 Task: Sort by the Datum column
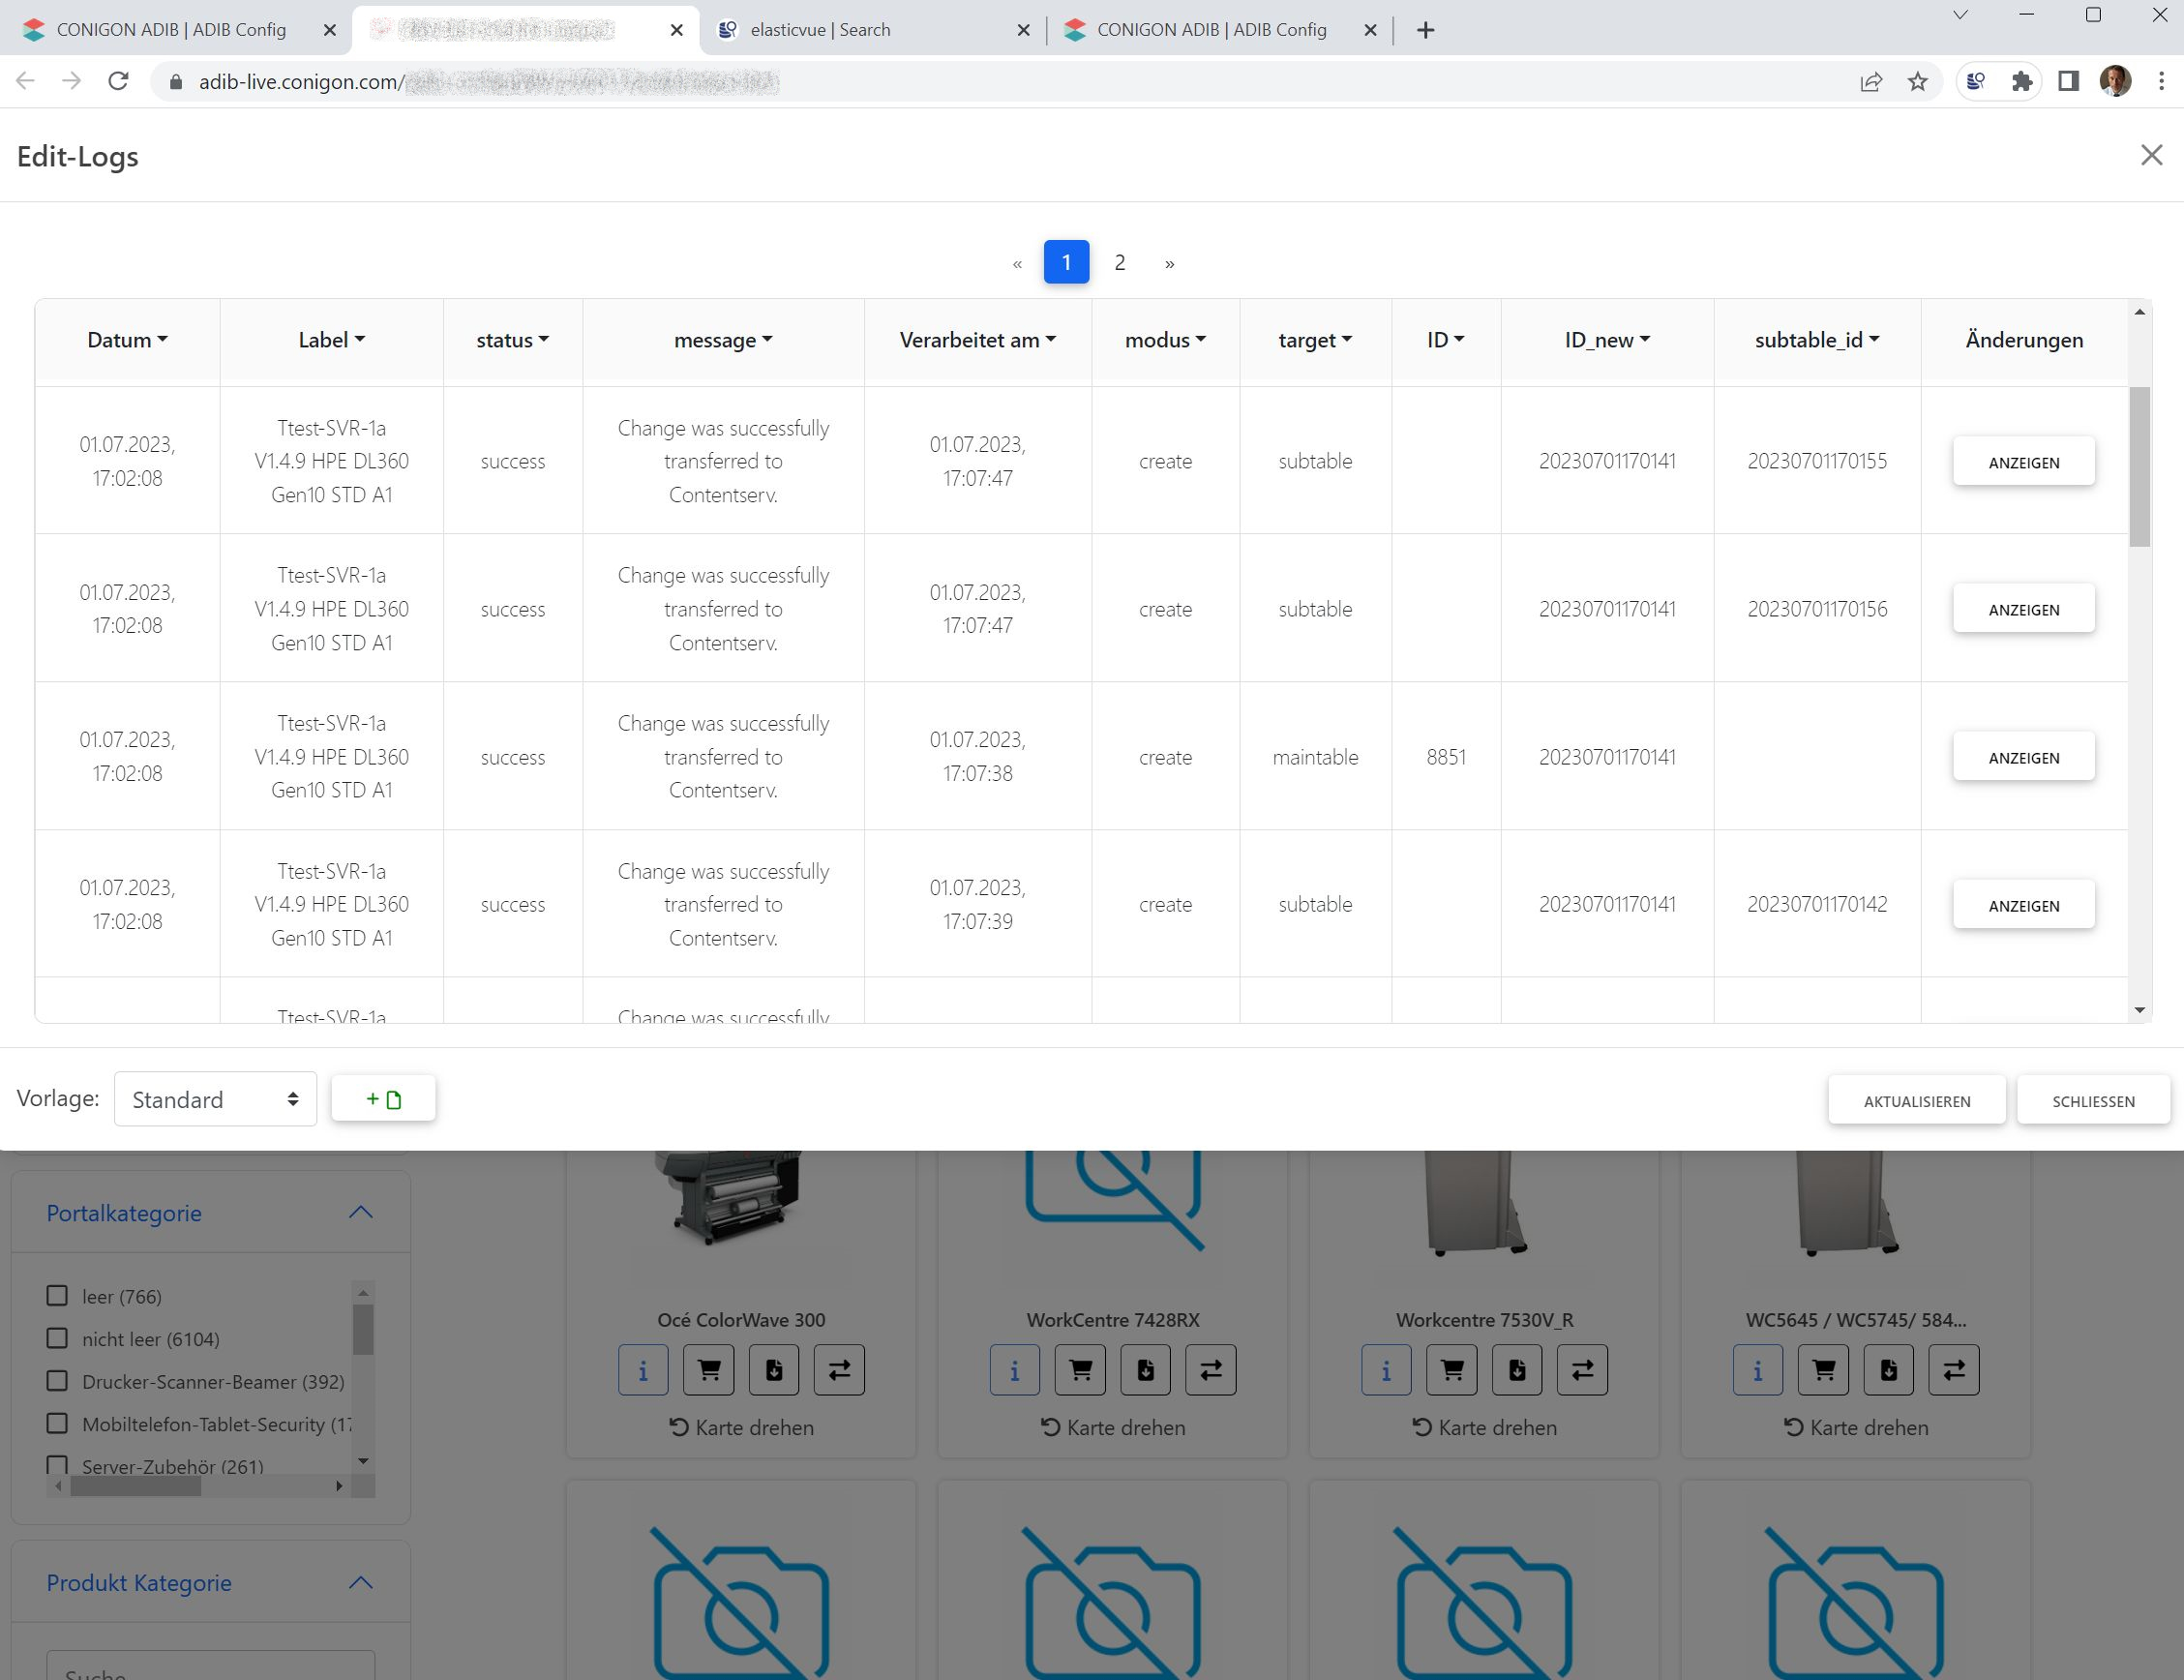127,340
